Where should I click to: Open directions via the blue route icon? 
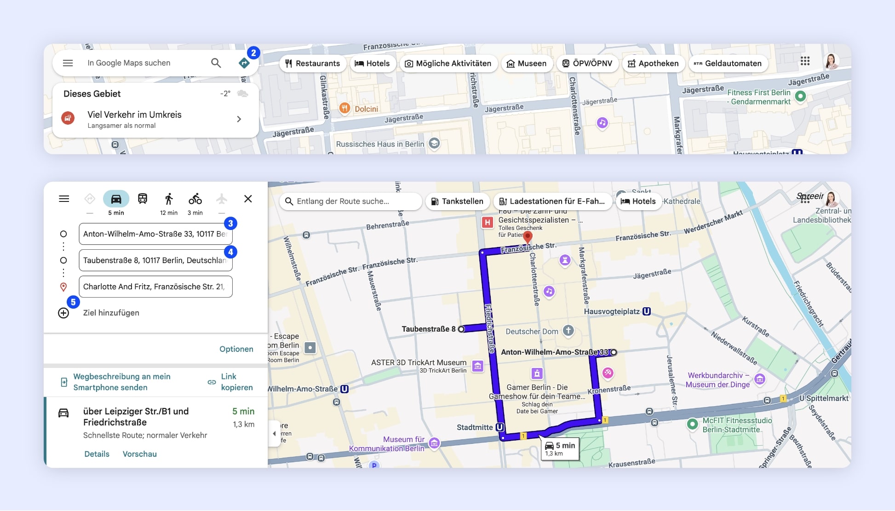[244, 62]
